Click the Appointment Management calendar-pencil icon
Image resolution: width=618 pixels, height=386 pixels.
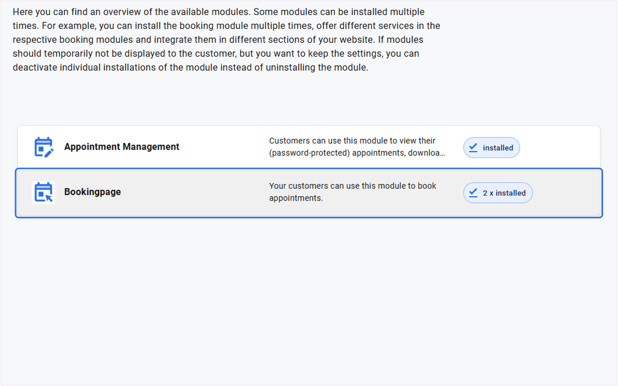(x=44, y=147)
